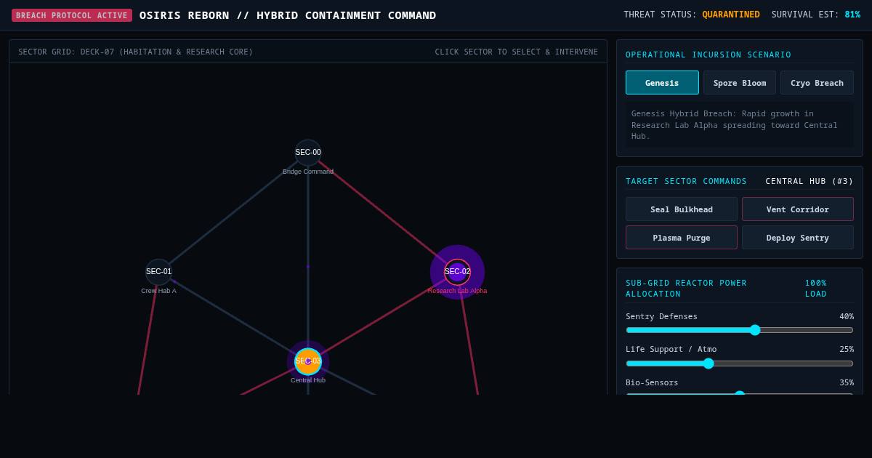Switch scenario to Genesis

click(662, 83)
